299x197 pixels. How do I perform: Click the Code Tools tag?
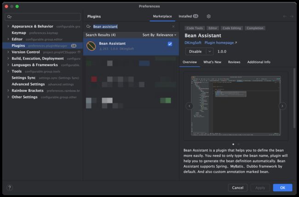pos(195,28)
